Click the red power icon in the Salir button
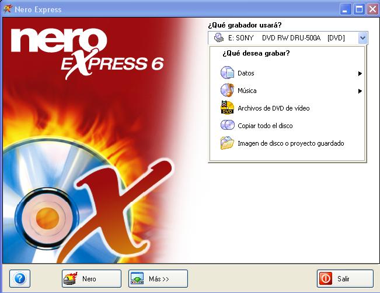Image resolution: width=380 pixels, height=293 pixels. 326,278
